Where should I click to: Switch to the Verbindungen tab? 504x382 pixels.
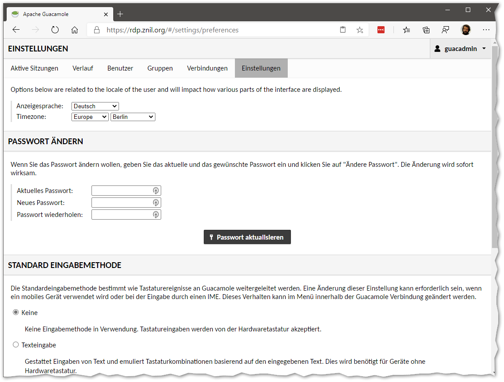207,68
